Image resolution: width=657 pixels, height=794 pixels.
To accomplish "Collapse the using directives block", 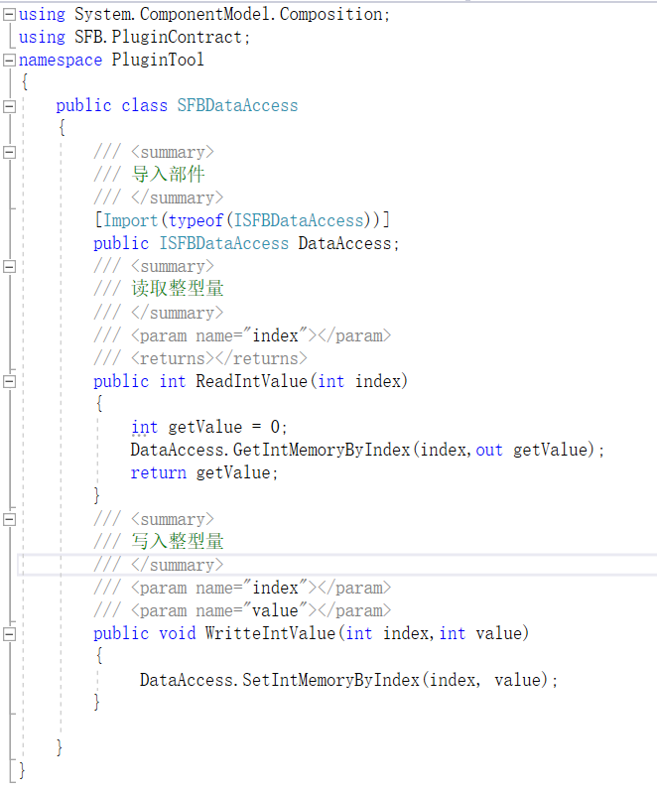I will click(9, 15).
